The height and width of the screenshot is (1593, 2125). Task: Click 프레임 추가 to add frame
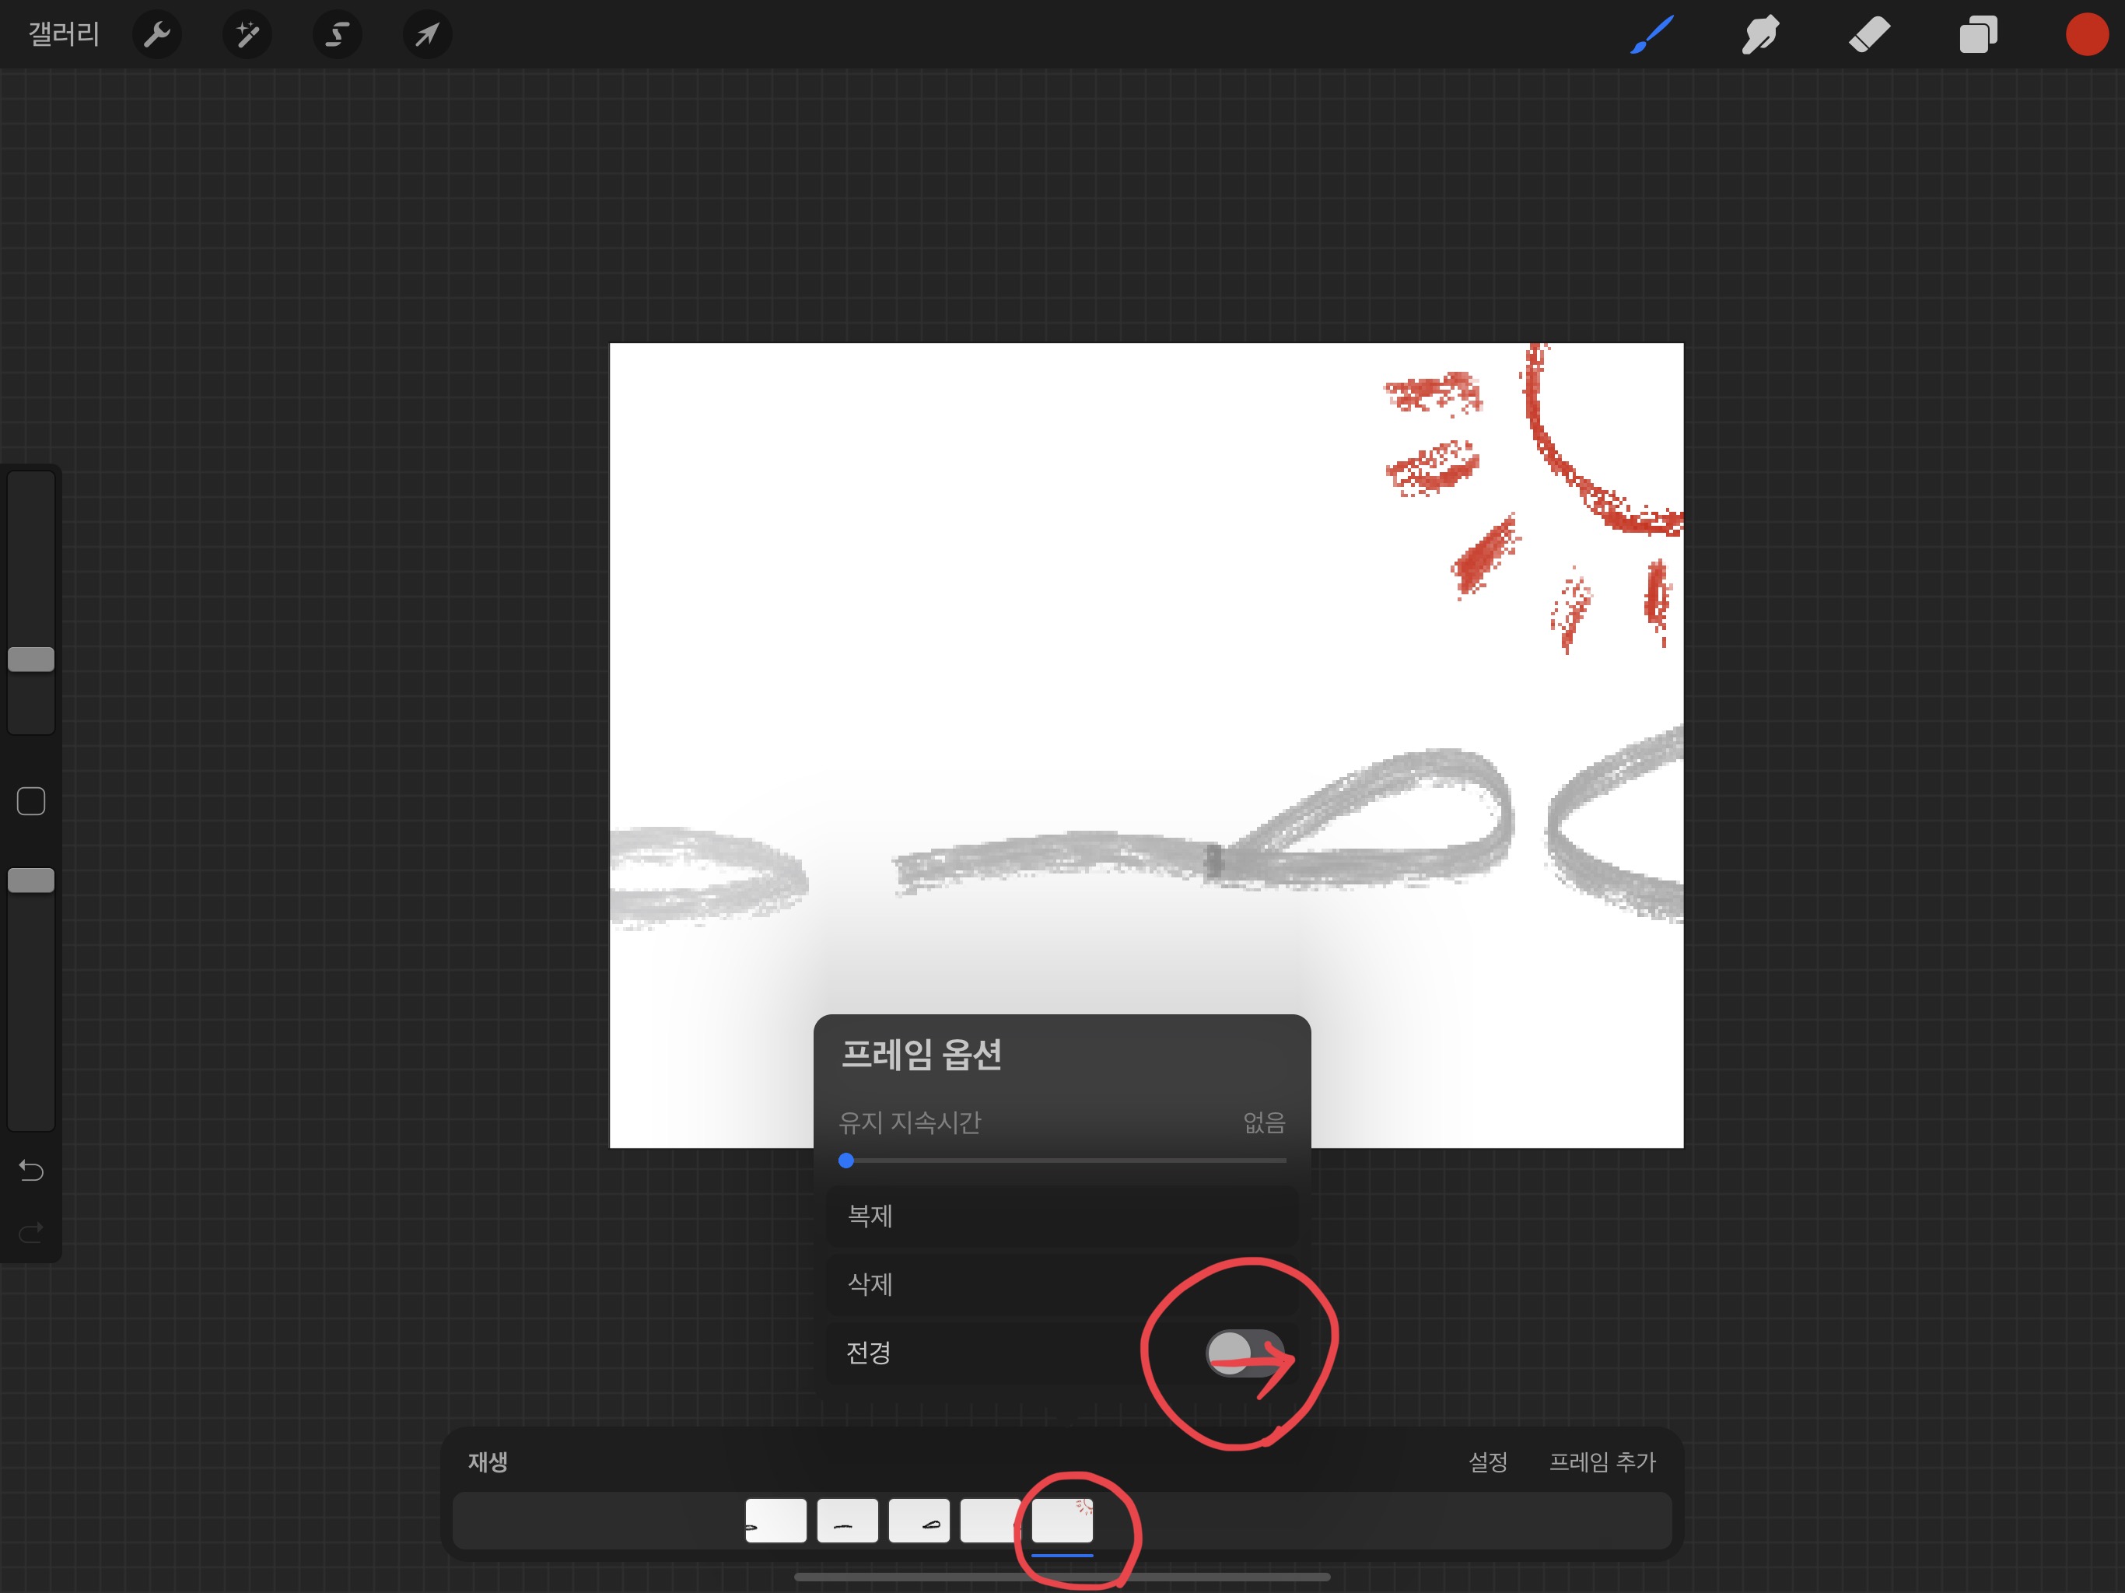pos(1602,1462)
